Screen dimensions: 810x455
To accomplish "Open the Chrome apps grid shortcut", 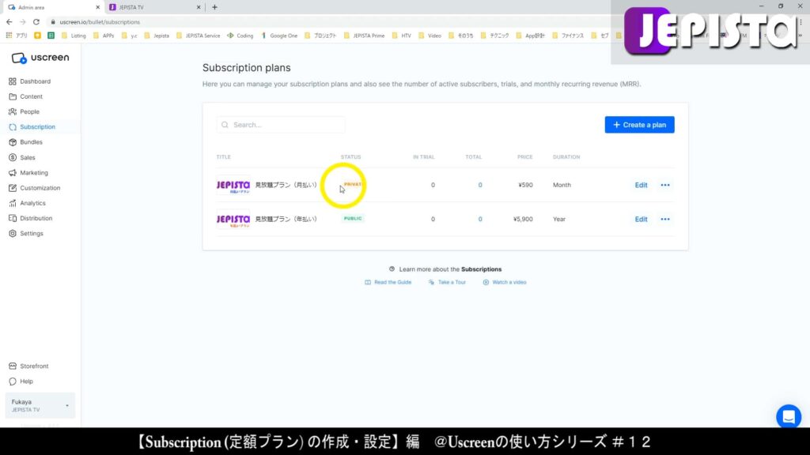I will click(x=17, y=36).
